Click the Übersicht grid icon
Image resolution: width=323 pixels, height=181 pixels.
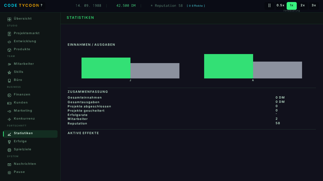click(x=9, y=19)
